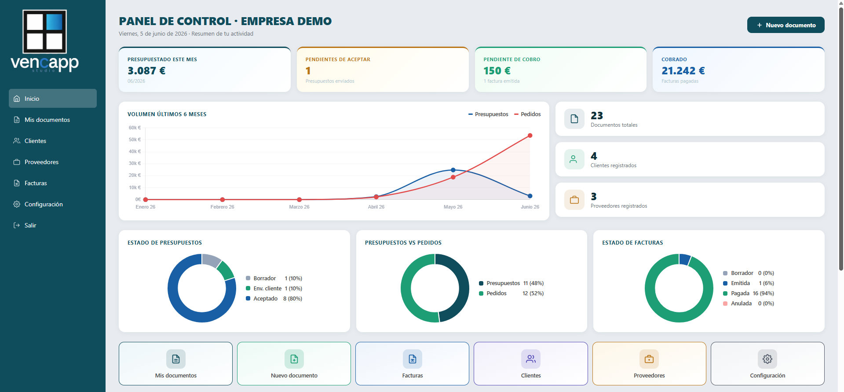Click the Volumen últimos 6 meses title

[167, 114]
